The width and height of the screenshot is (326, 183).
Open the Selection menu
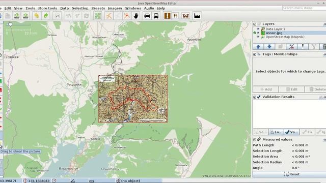pyautogui.click(x=80, y=8)
